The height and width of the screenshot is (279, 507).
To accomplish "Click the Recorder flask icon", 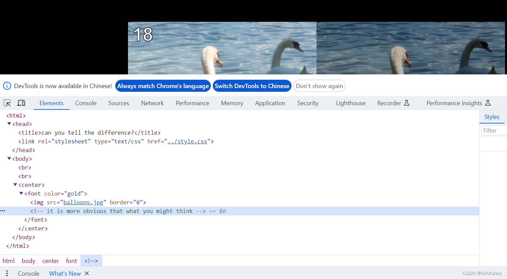I will [x=406, y=103].
